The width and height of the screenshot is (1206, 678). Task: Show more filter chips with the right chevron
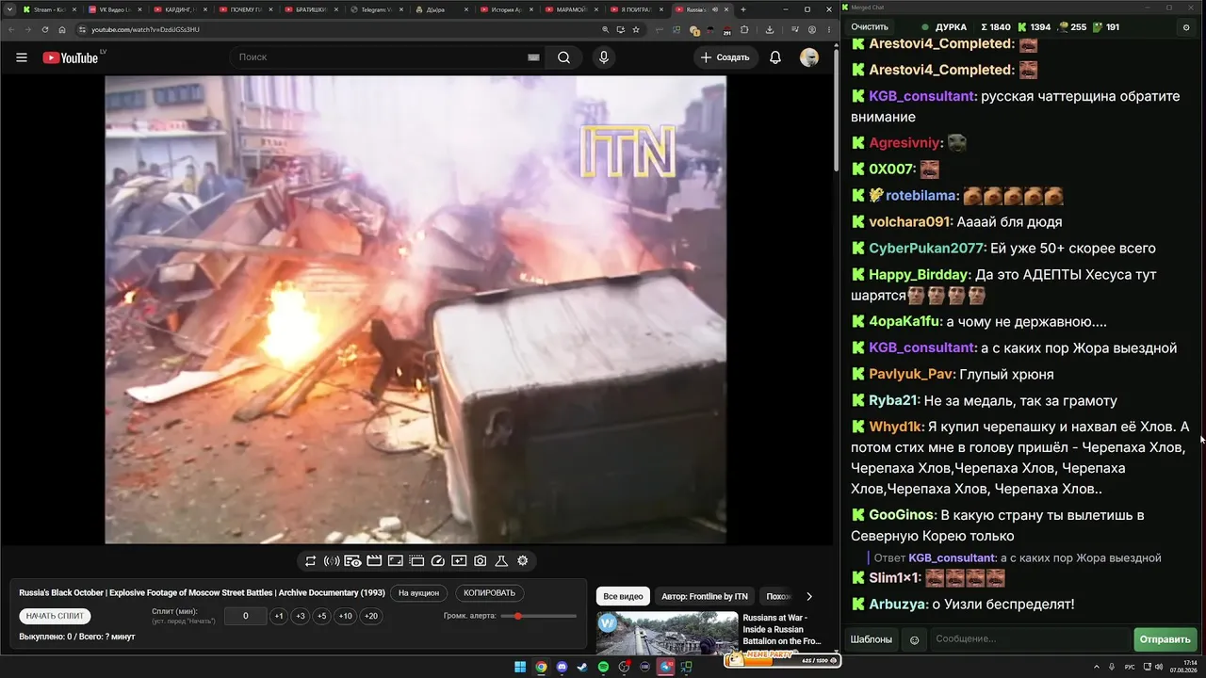(808, 596)
